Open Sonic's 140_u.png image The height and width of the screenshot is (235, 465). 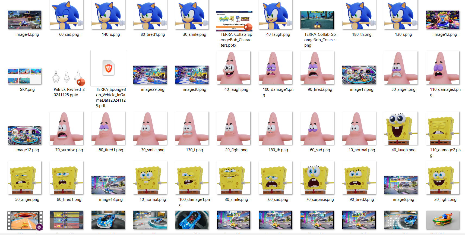(x=108, y=15)
